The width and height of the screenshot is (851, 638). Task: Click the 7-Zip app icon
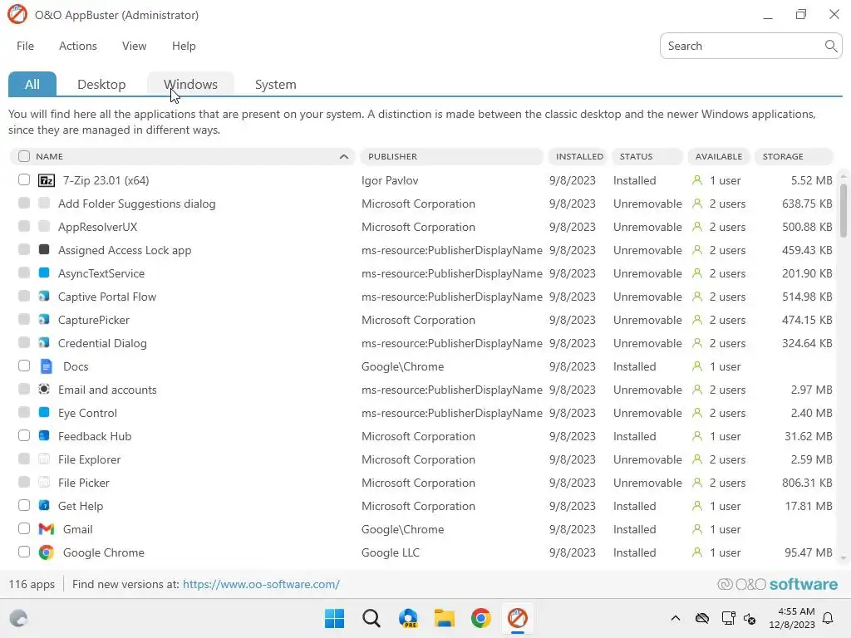pos(47,180)
